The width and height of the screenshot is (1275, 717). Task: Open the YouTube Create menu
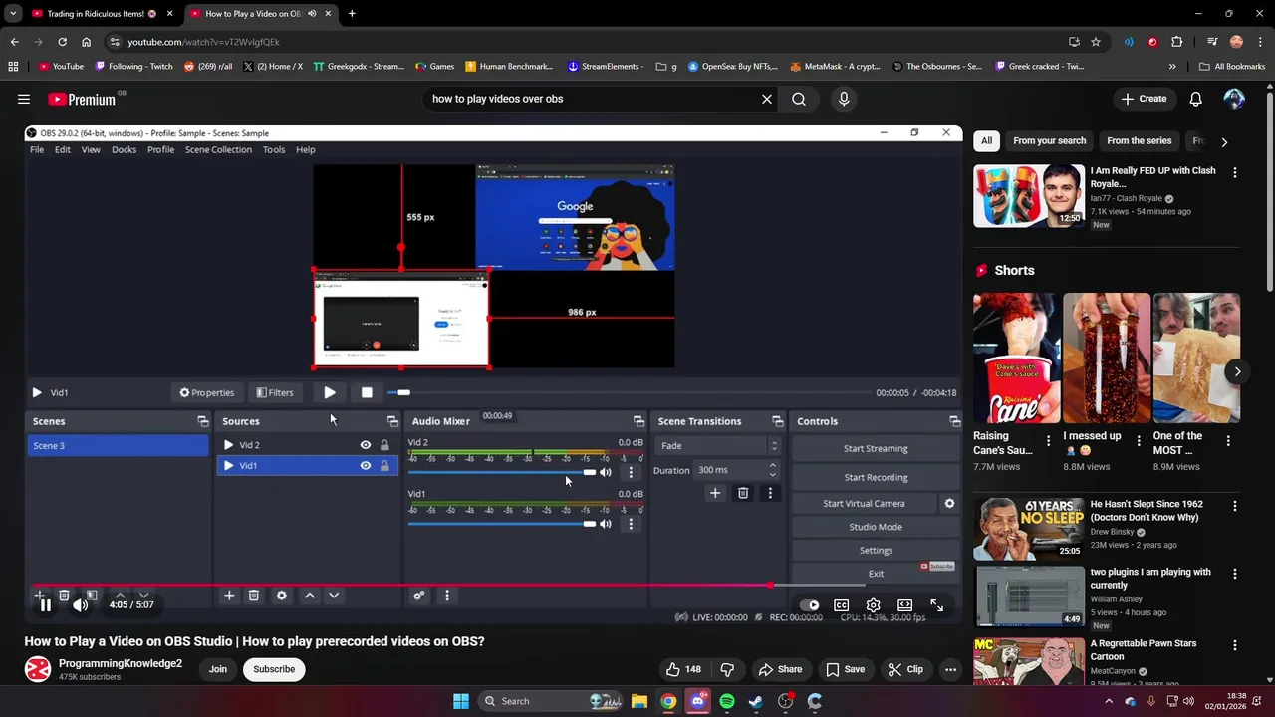coord(1144,99)
